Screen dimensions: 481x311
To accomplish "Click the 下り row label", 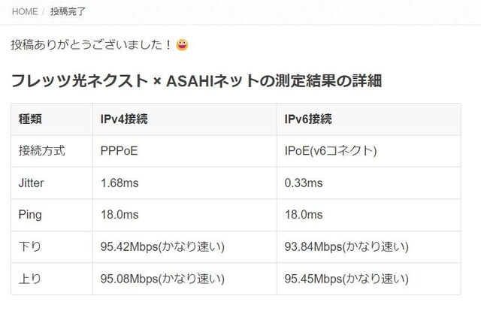I will [30, 246].
